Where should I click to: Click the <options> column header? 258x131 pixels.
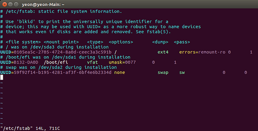(x=121, y=42)
